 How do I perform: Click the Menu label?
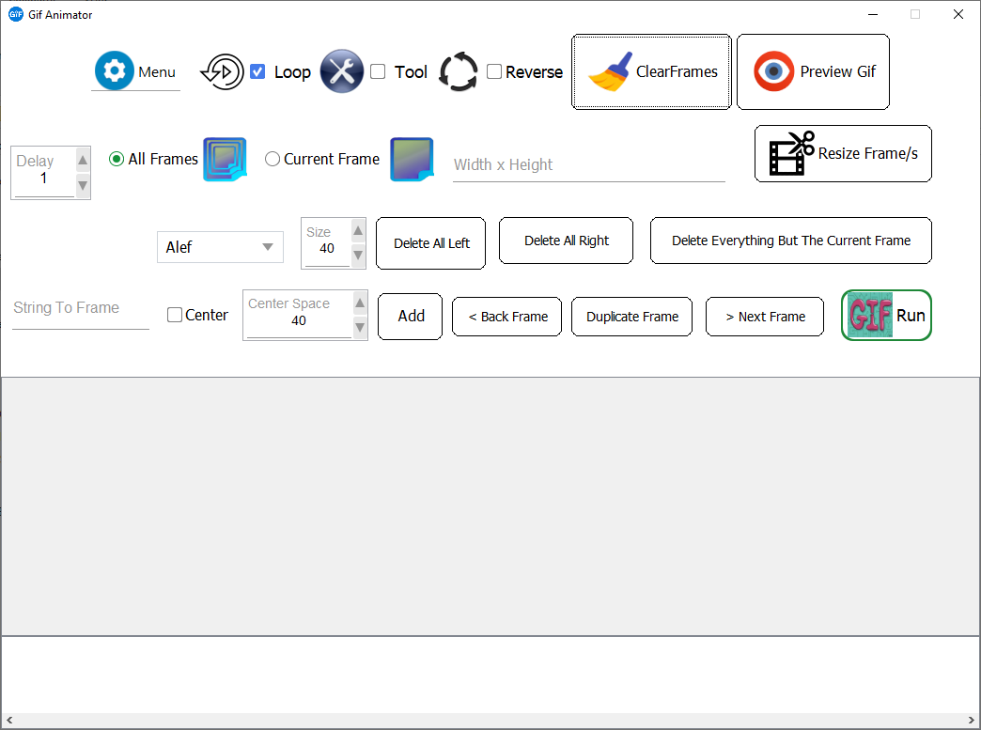point(156,72)
